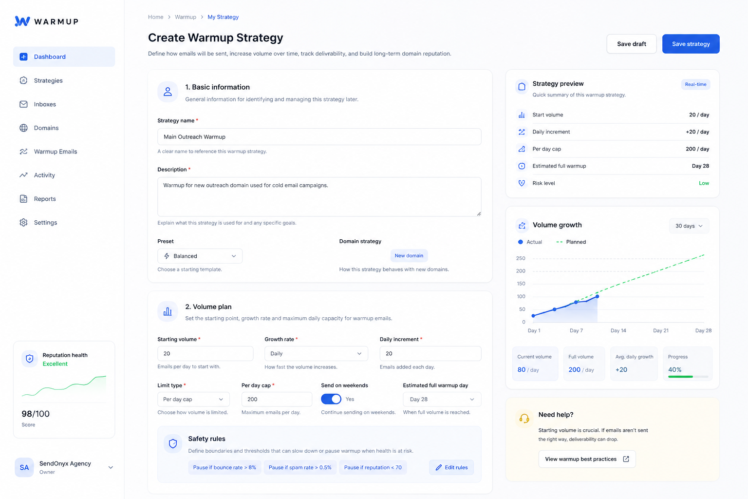Open View warmup best practices
The image size is (748, 499).
(x=587, y=459)
